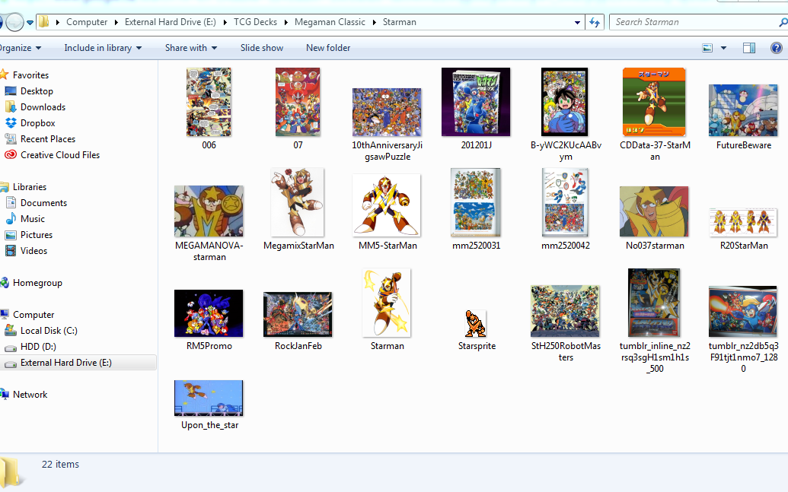Select the Starsprite pixel icon file
This screenshot has width=788, height=492.
point(476,324)
